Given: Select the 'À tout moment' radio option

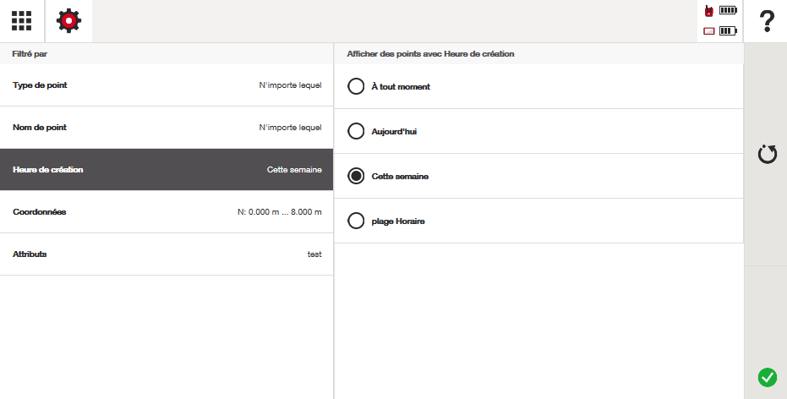Looking at the screenshot, I should 356,86.
